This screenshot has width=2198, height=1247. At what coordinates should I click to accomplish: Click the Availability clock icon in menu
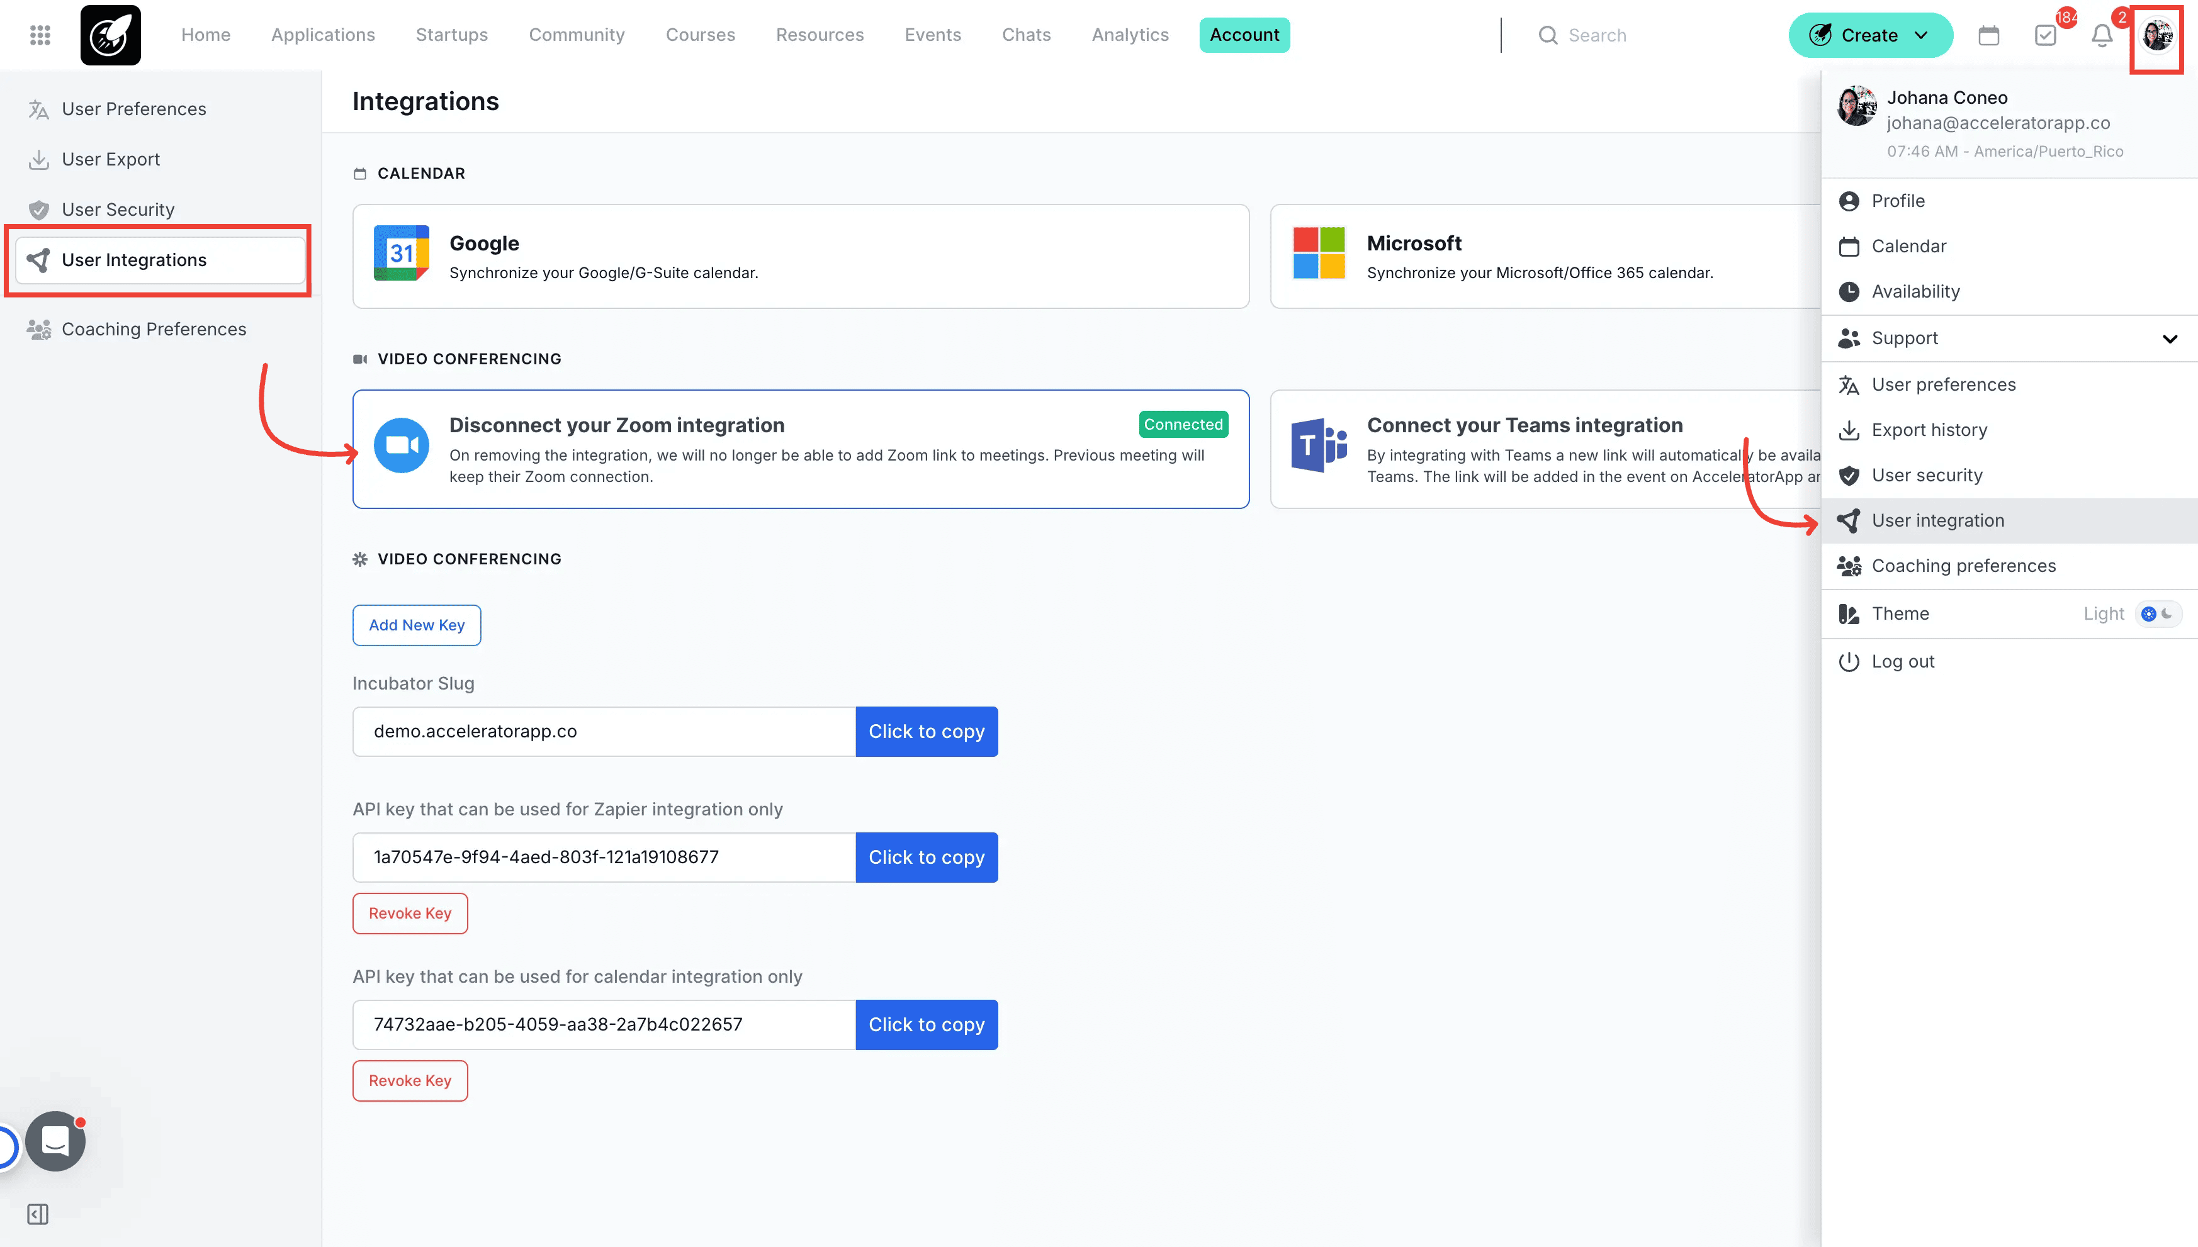[1849, 292]
